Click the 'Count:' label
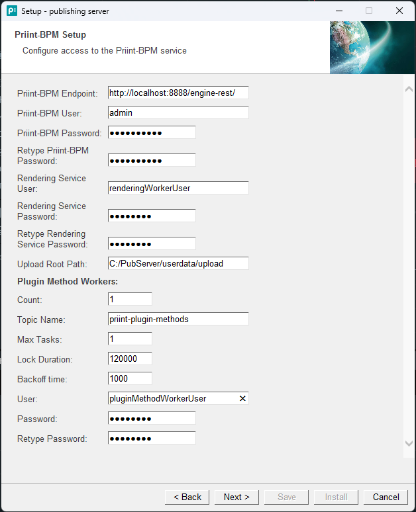The width and height of the screenshot is (416, 512). point(30,300)
